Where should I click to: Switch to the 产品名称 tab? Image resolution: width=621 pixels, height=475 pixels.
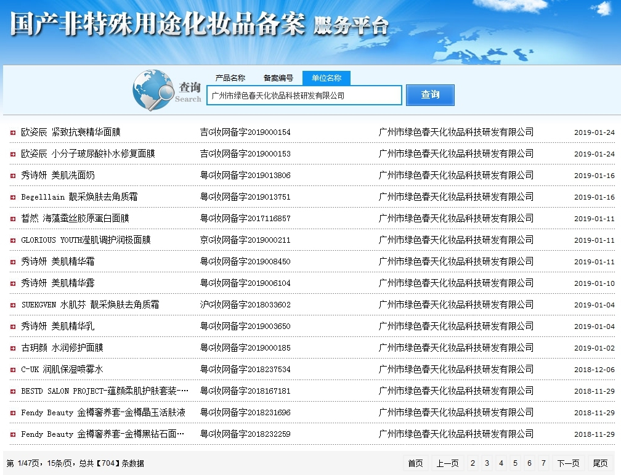229,78
